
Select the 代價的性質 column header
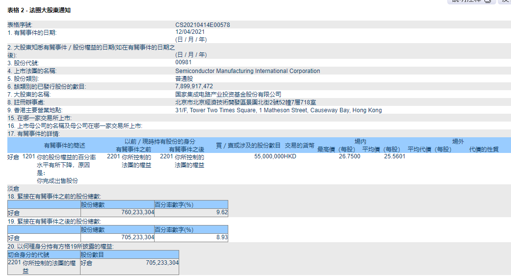pyautogui.click(x=484, y=150)
